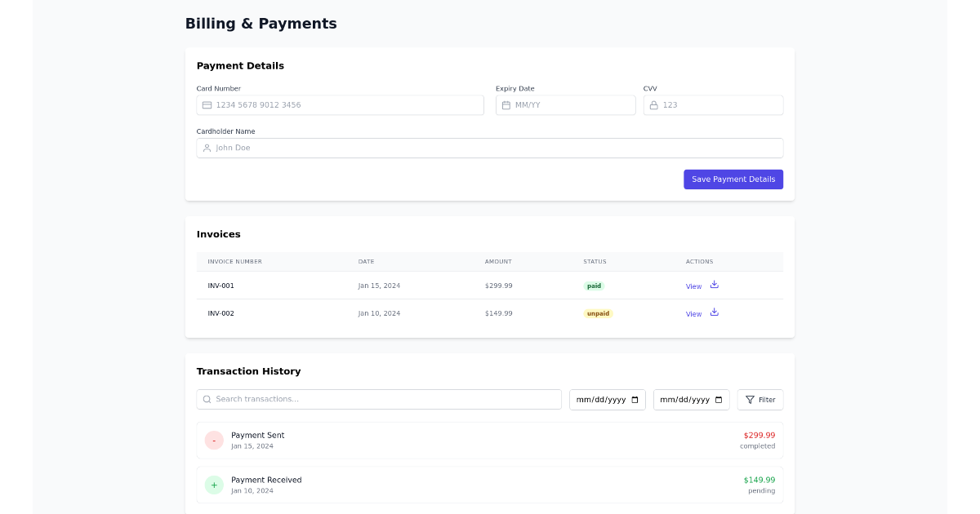Download invoice INV-002 using the download icon
Screen dimensions: 980x514
[714, 312]
